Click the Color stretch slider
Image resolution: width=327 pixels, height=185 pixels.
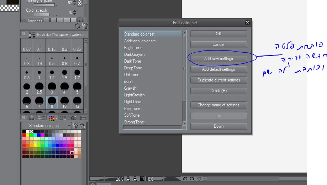(x=45, y=14)
